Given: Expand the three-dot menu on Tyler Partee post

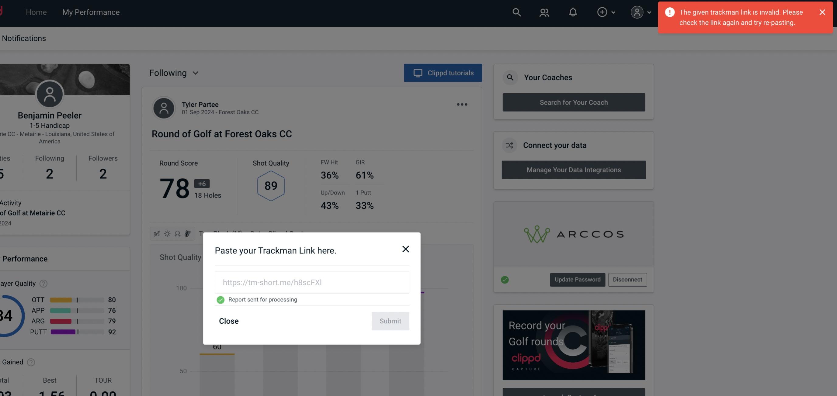Looking at the screenshot, I should 462,105.
